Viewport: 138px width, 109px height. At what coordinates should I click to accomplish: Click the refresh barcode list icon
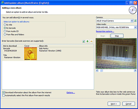click(84, 41)
